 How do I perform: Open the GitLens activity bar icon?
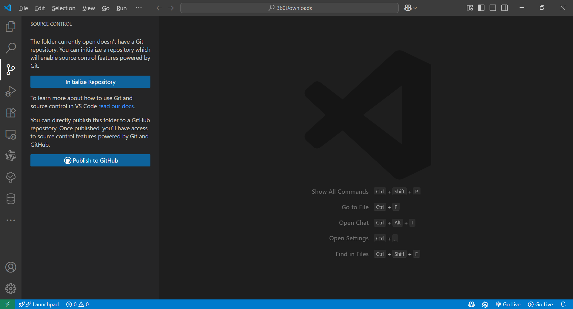11,156
